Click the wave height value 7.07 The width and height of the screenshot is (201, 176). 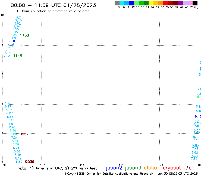click(x=7, y=103)
